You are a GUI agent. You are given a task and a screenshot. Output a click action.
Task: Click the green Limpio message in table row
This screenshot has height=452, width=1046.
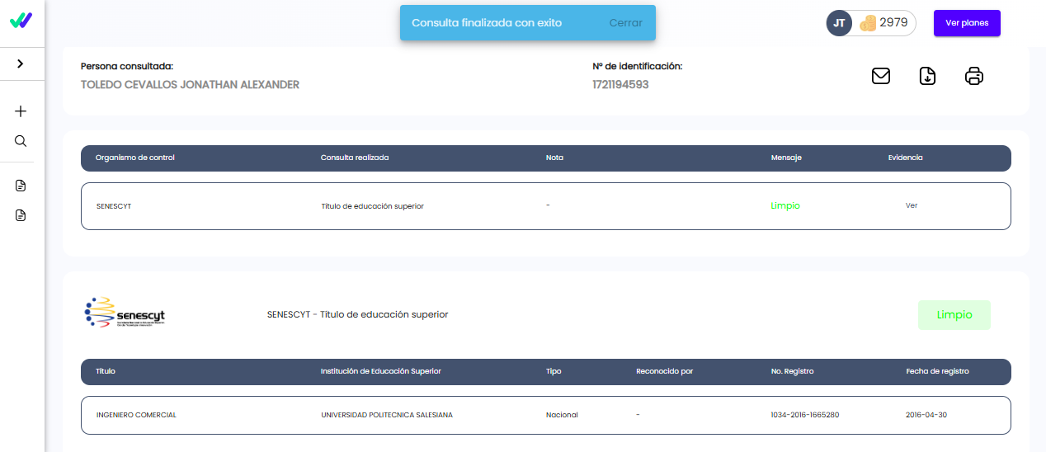pyautogui.click(x=785, y=205)
